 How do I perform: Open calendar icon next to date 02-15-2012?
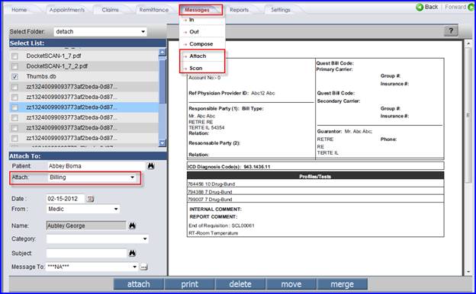[x=91, y=199]
